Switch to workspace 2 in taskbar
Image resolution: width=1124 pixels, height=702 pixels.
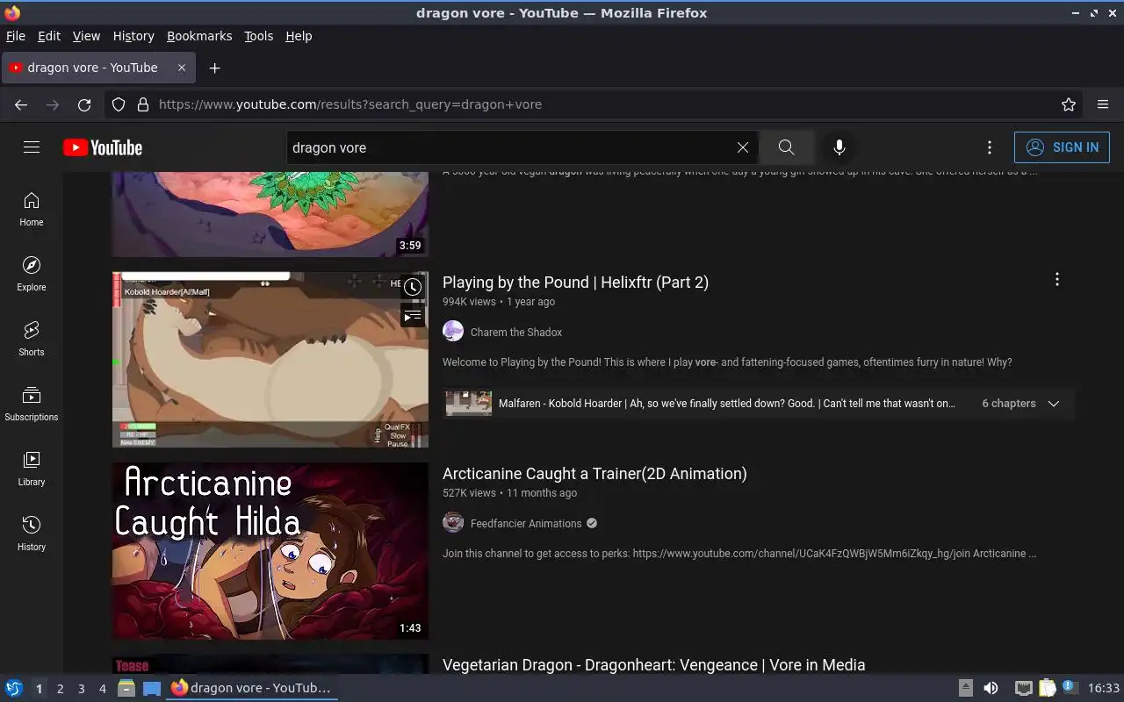pos(60,689)
